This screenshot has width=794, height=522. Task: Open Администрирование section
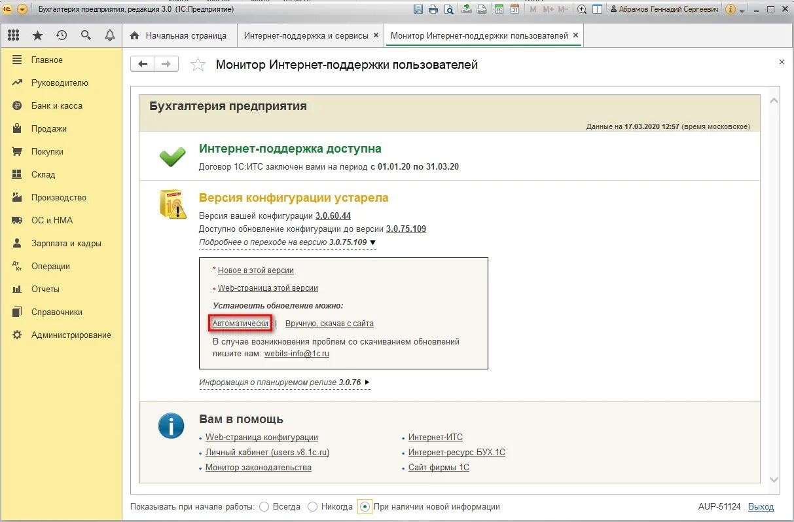(x=61, y=335)
